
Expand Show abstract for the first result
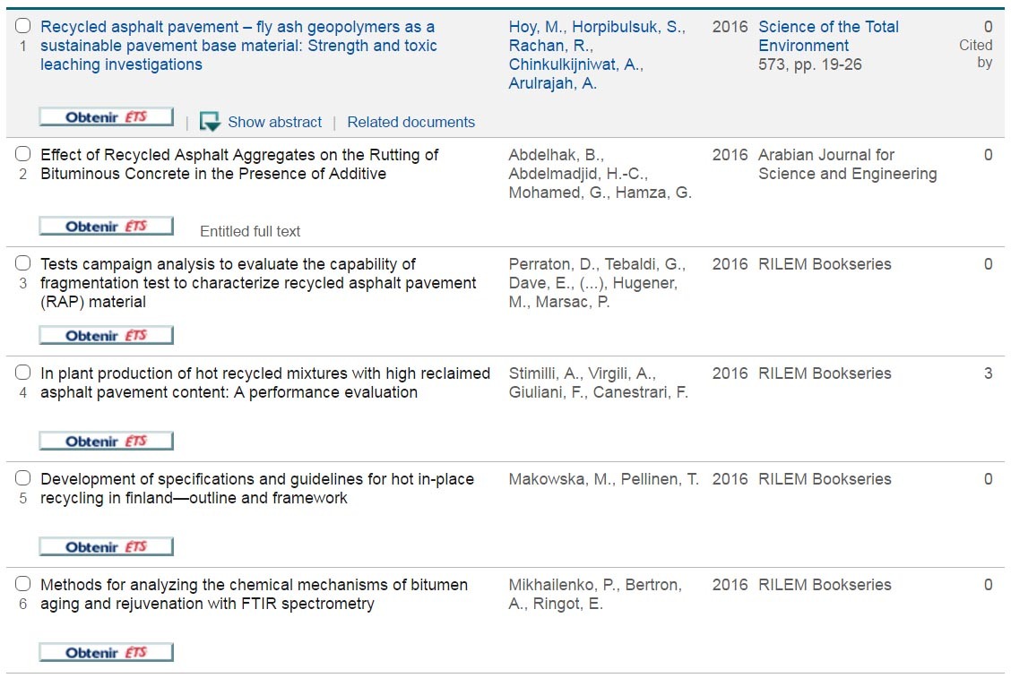tap(274, 122)
